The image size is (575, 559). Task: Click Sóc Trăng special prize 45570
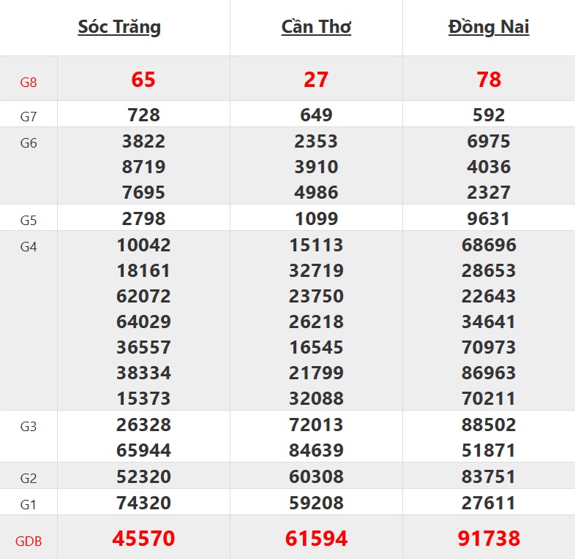[143, 539]
